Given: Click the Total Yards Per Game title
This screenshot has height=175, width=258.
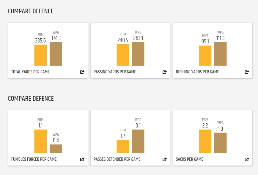Looking at the screenshot, I should point(30,72).
